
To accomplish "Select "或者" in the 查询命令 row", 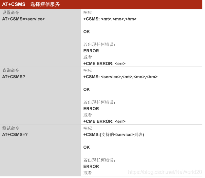I will (x=87, y=115).
